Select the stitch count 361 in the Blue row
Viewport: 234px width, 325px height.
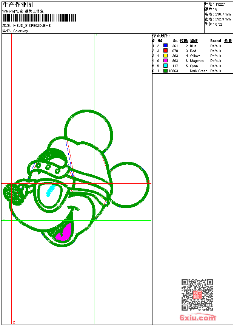[x=175, y=46]
